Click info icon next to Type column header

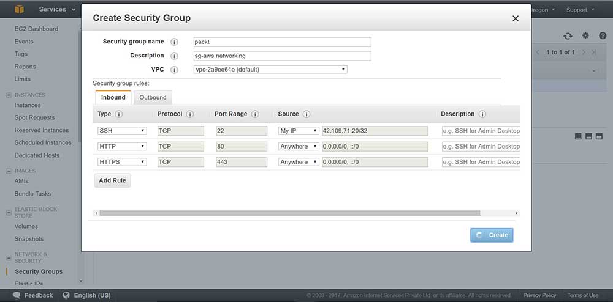[x=119, y=114]
